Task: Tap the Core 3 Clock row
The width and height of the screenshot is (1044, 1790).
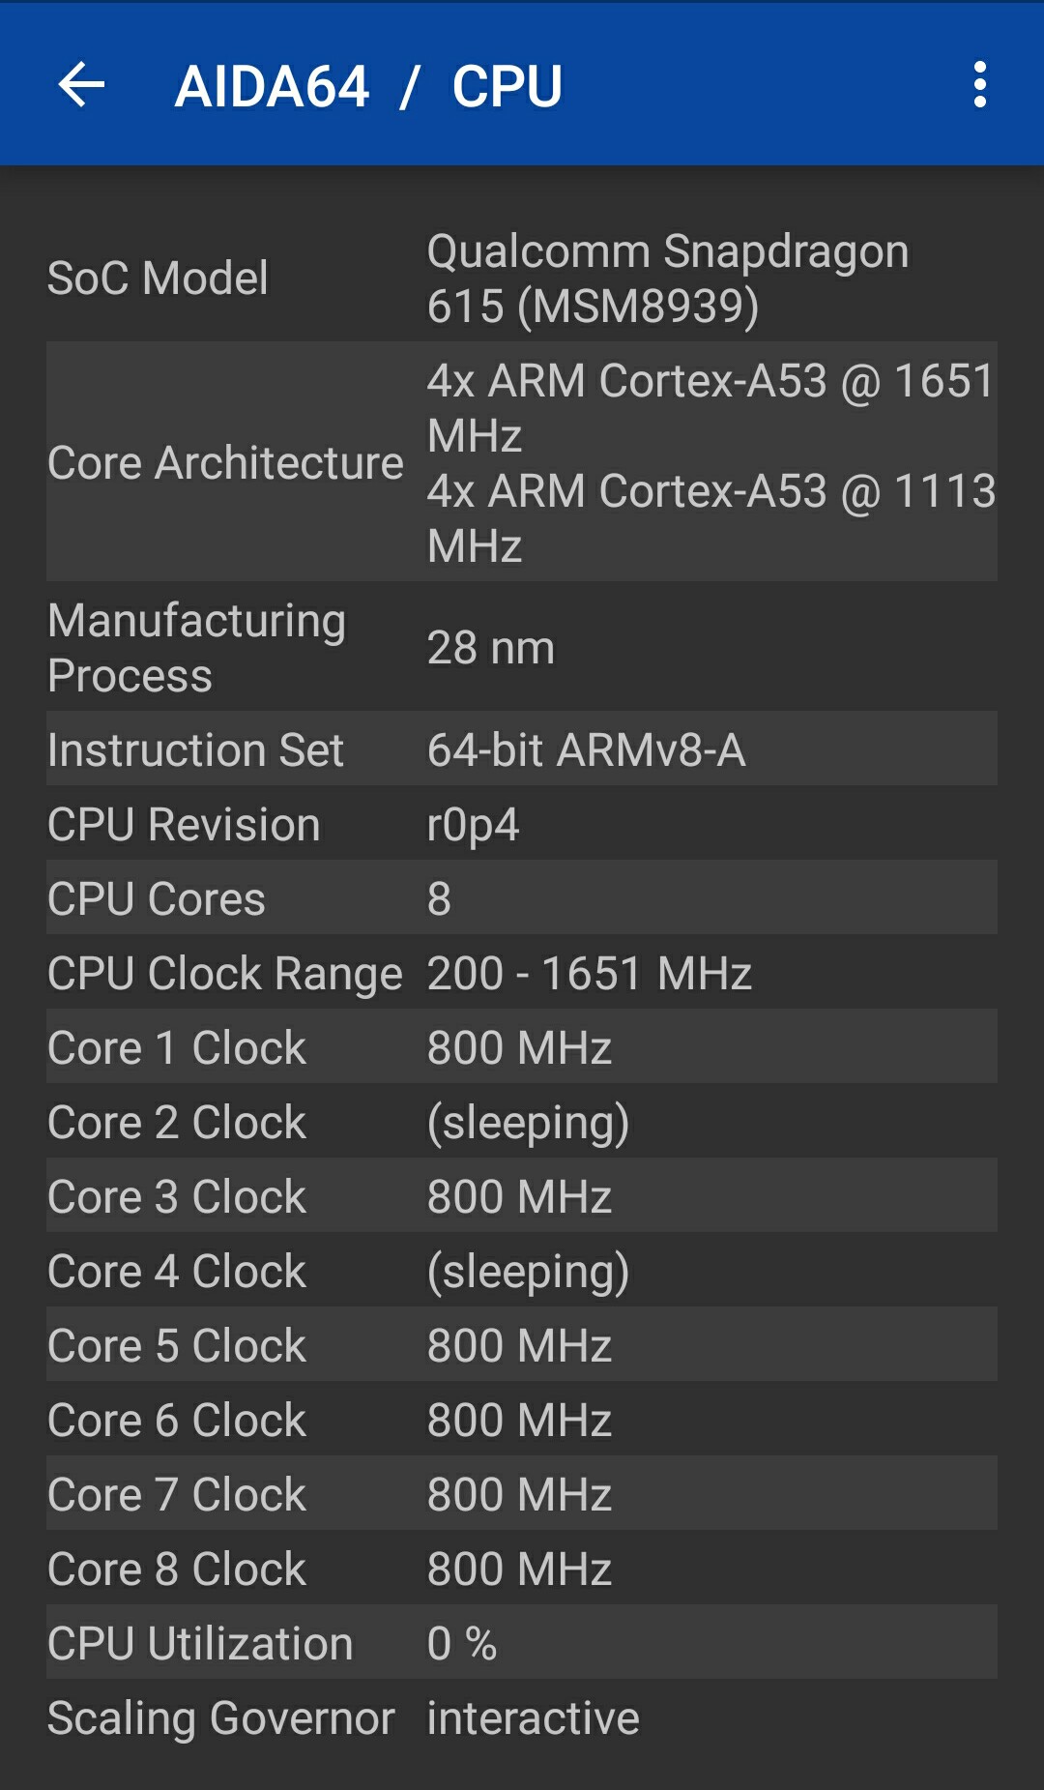Action: coord(522,1196)
